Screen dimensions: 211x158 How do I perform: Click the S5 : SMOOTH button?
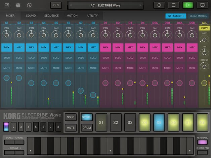176,16
